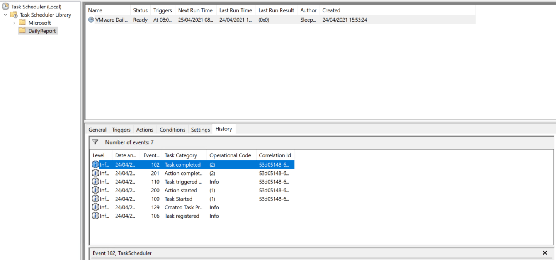This screenshot has width=556, height=260.
Task: Sort history by Task Category column
Action: point(184,155)
